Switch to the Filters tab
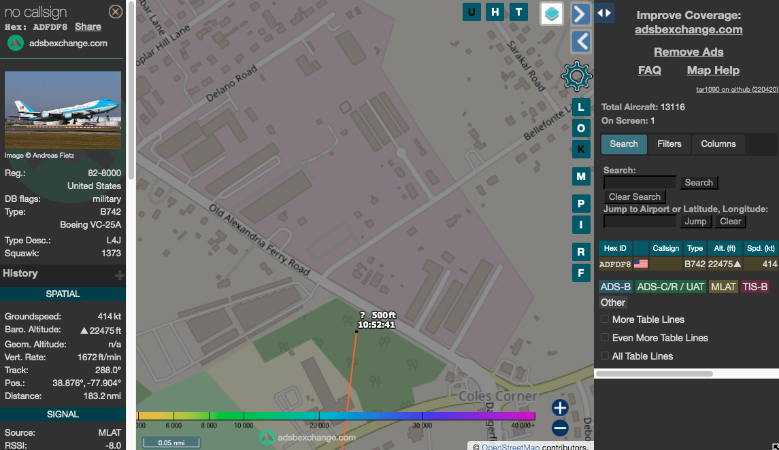Viewport: 779px width, 450px height. (669, 144)
